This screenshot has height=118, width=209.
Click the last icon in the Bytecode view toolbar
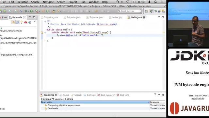tap(30, 22)
